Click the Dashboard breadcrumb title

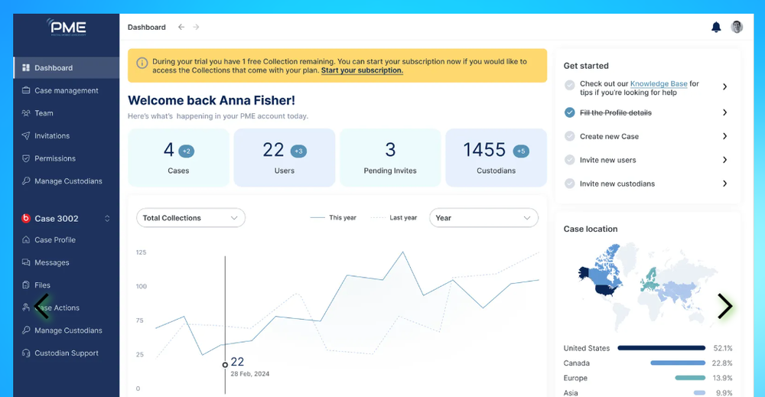pyautogui.click(x=146, y=28)
